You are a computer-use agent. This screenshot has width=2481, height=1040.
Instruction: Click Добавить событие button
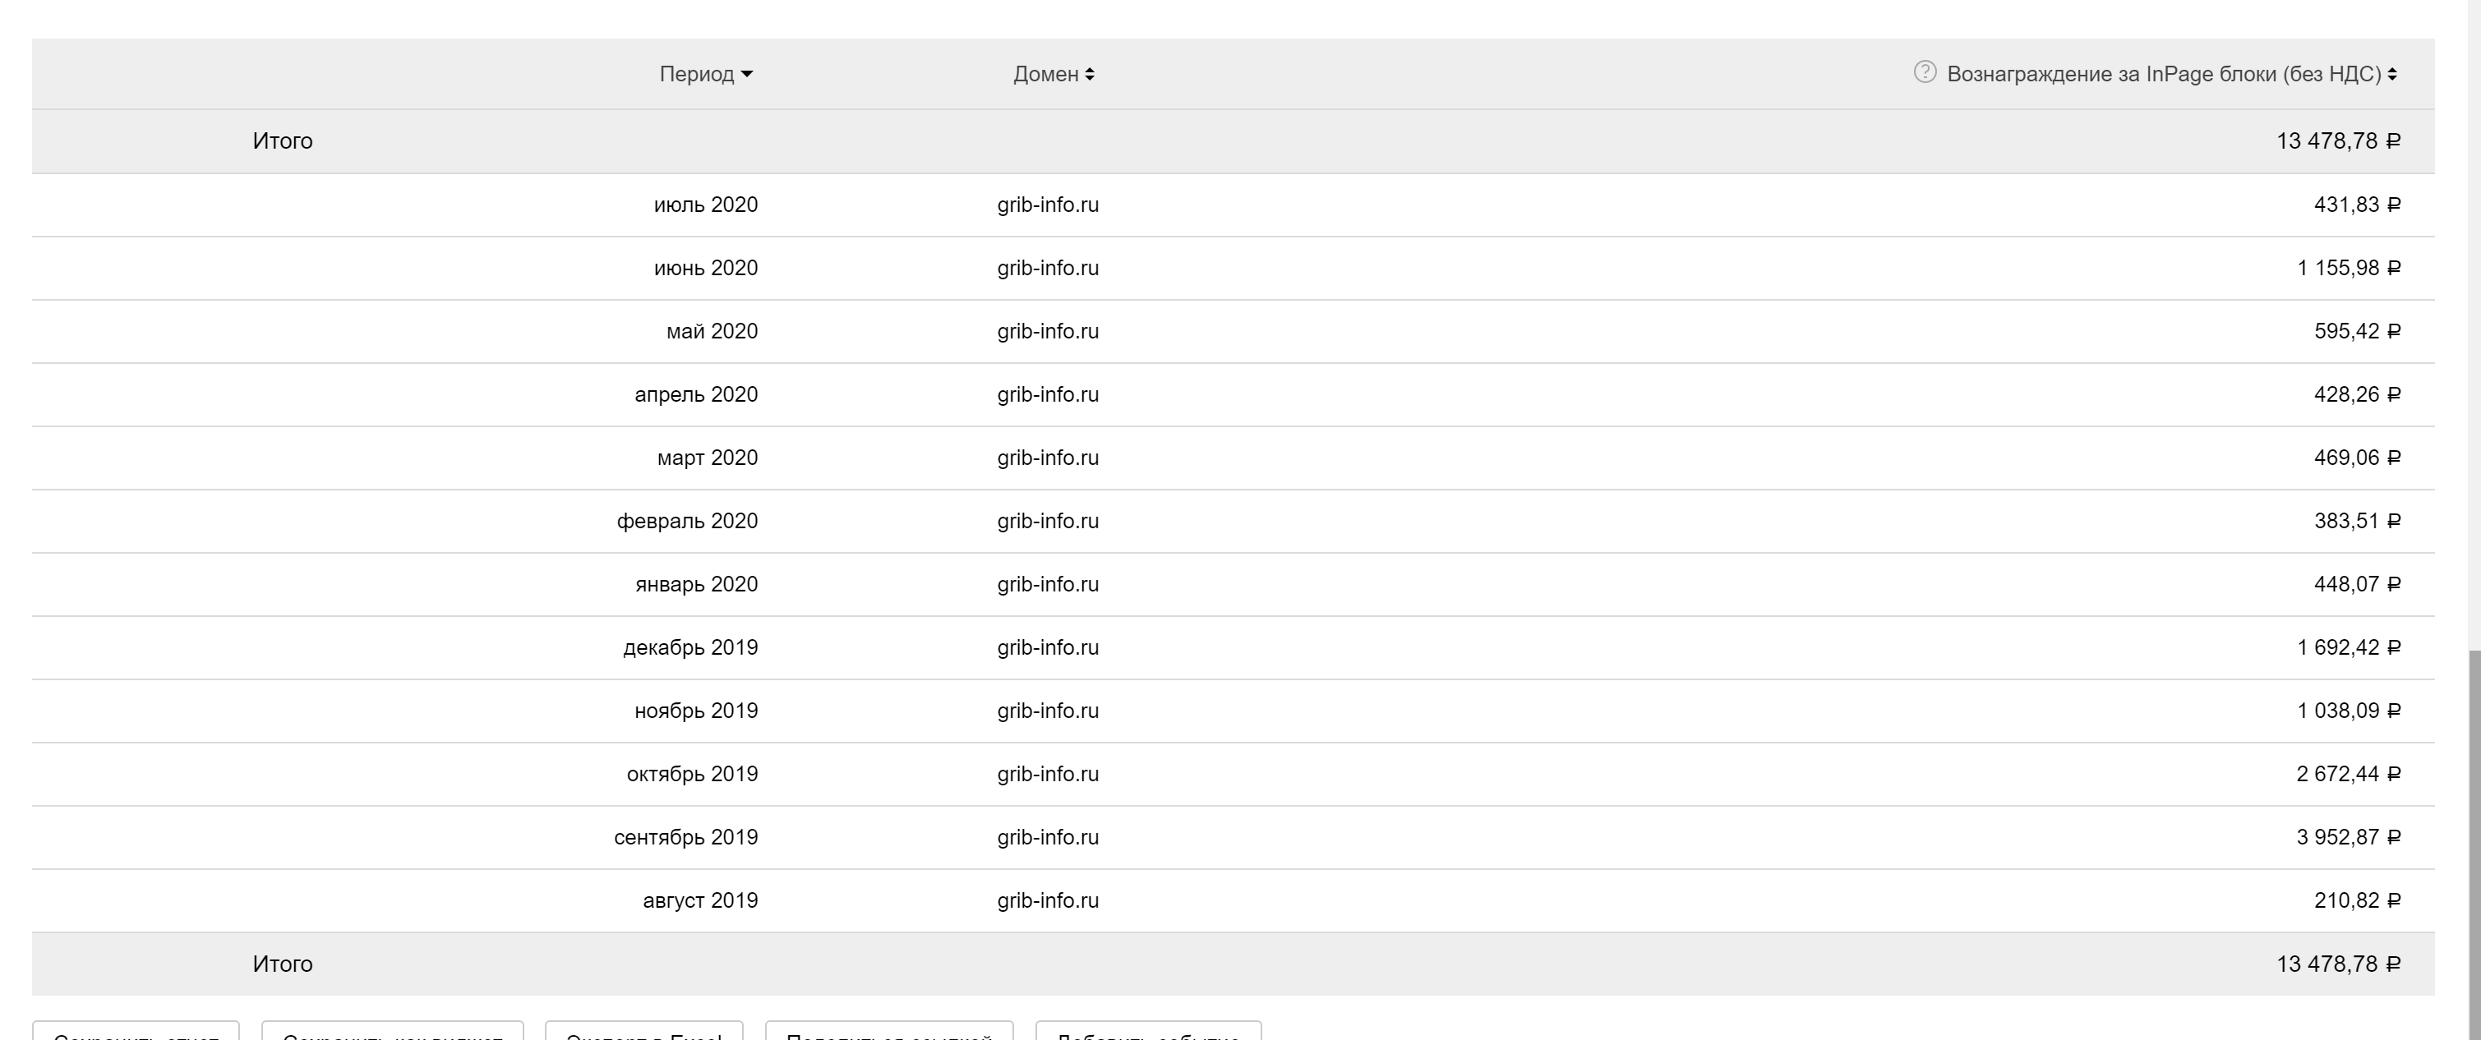[1147, 1033]
